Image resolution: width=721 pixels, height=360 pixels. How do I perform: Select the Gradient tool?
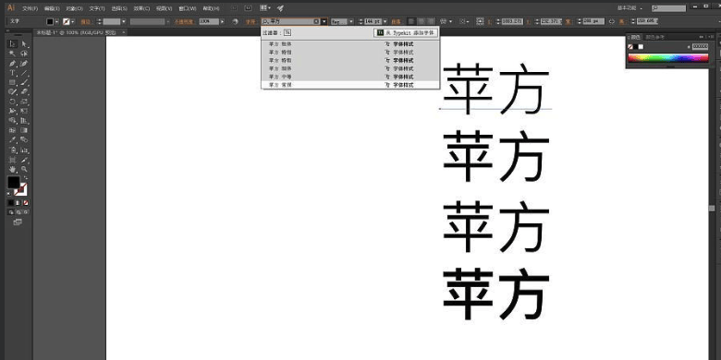24,130
